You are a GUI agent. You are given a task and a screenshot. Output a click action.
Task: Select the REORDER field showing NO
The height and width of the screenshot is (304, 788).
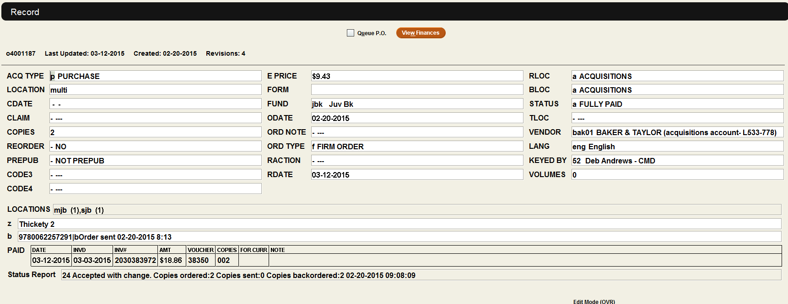tap(156, 146)
